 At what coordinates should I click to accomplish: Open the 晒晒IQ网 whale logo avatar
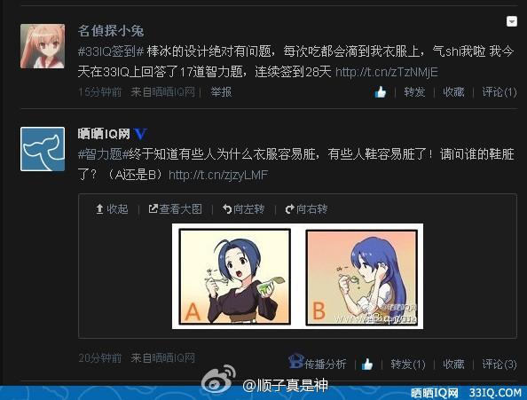coord(43,149)
